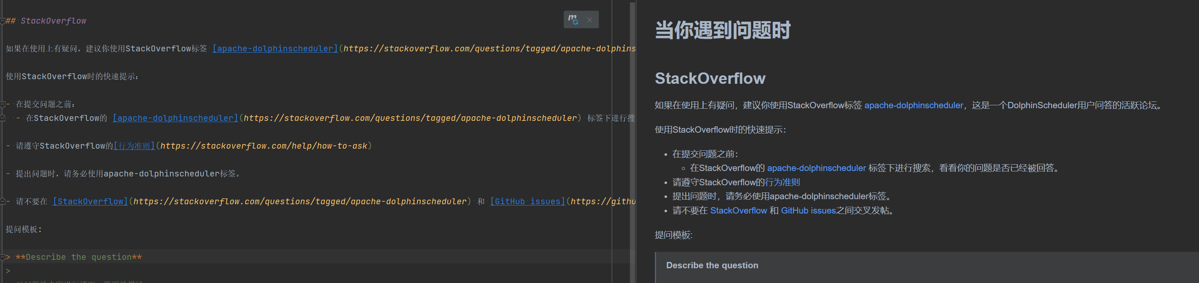Image resolution: width=1199 pixels, height=283 pixels.
Task: Dismiss the floating Maven reload popup
Action: pyautogui.click(x=590, y=19)
